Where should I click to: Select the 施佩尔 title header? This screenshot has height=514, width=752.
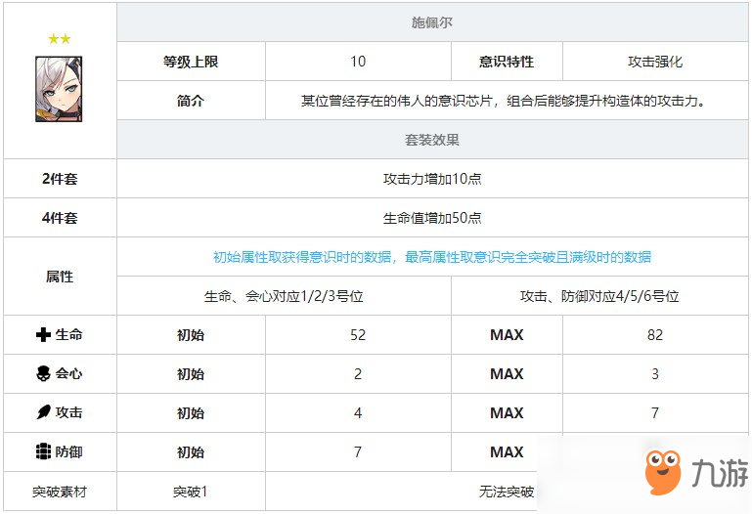432,21
